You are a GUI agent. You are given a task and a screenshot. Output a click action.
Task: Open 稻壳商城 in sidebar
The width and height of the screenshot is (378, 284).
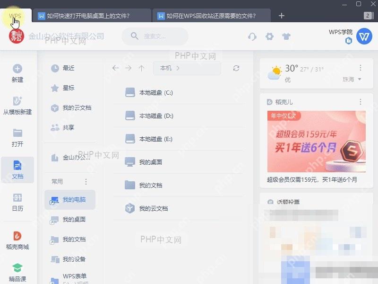click(x=17, y=240)
